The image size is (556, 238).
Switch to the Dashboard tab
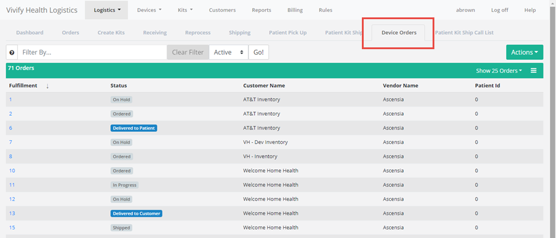(x=30, y=32)
